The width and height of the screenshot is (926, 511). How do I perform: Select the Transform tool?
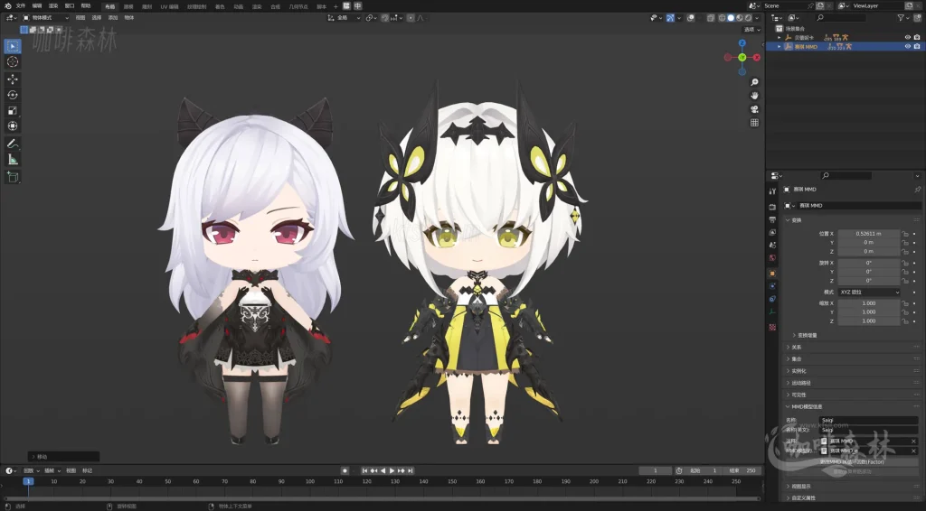tap(13, 126)
